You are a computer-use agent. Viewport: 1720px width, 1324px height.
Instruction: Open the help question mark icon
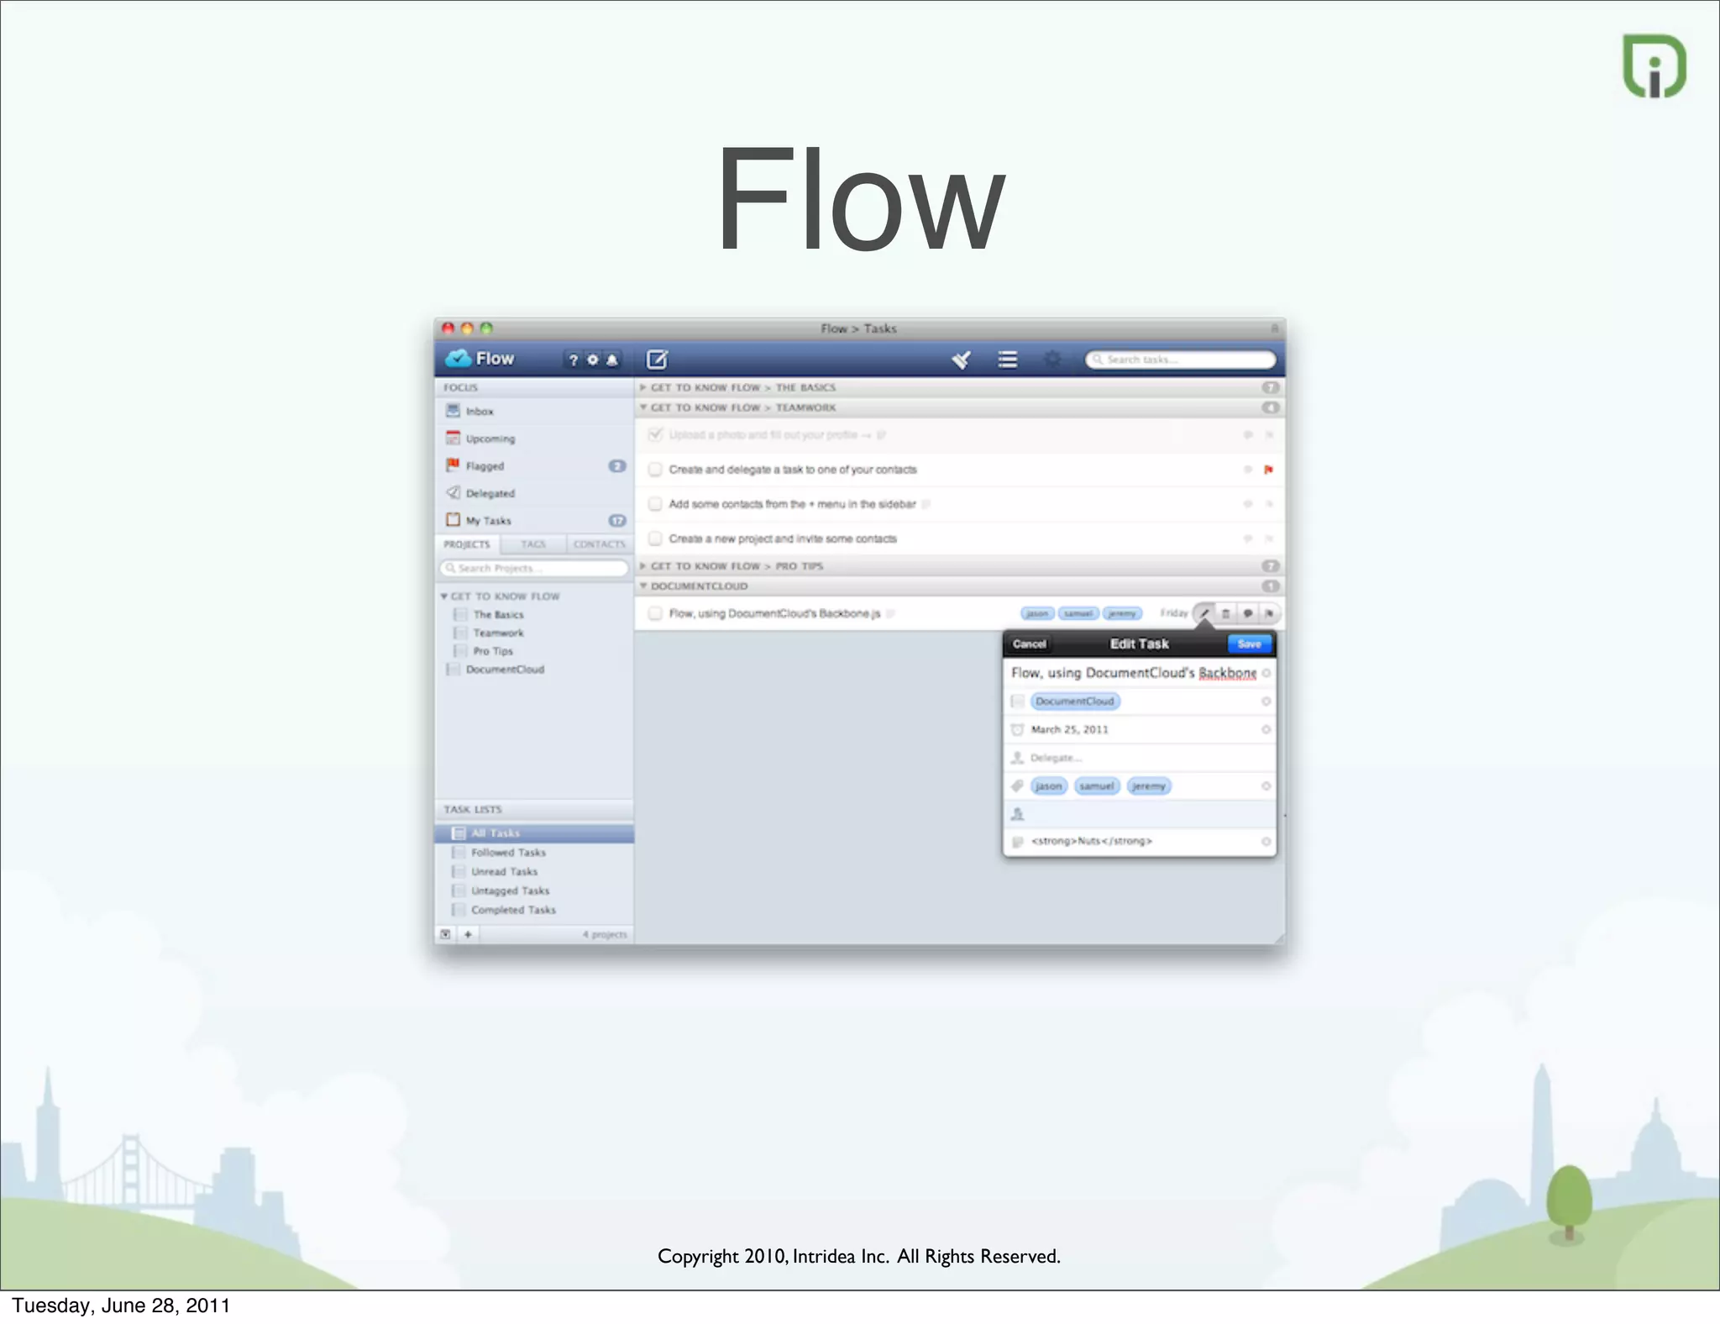pos(574,360)
